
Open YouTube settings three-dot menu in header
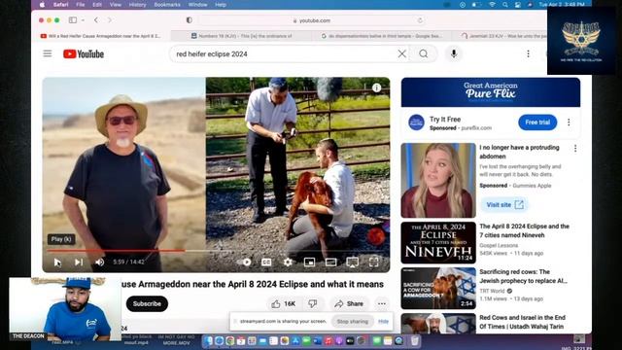click(x=528, y=53)
